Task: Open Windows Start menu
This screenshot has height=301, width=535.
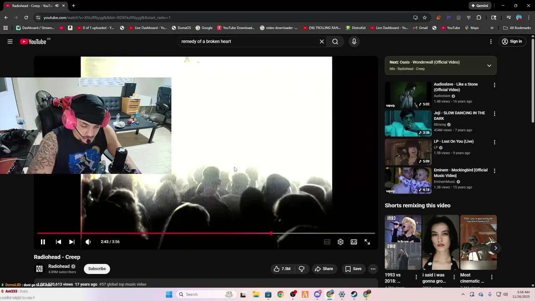Action: pyautogui.click(x=169, y=294)
